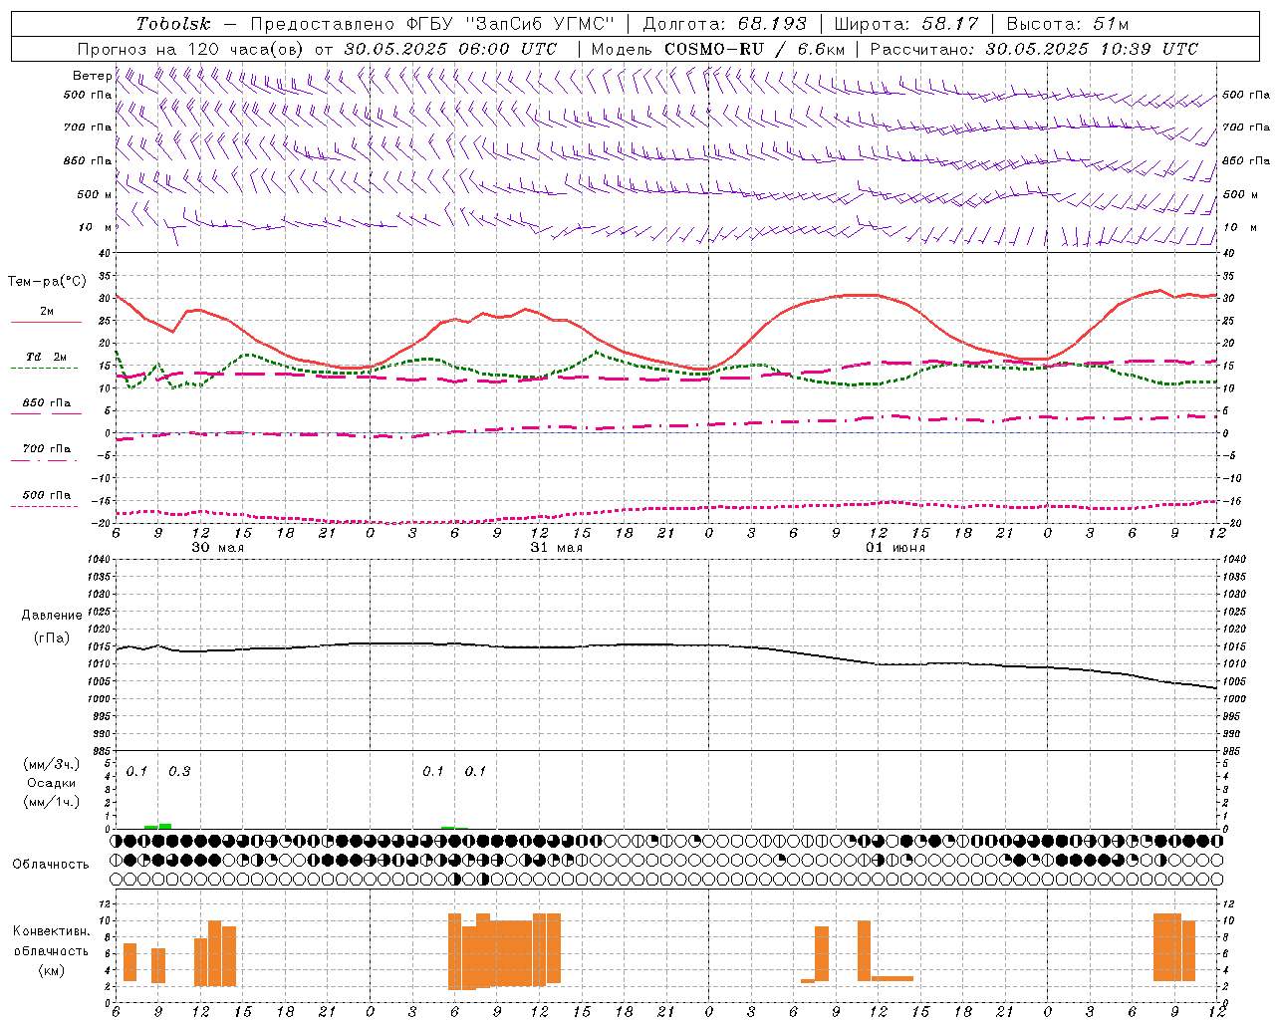Click the '(мм/1ч.)' unit label

51,802
